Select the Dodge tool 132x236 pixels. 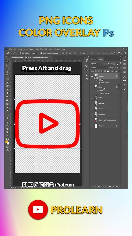point(7,111)
